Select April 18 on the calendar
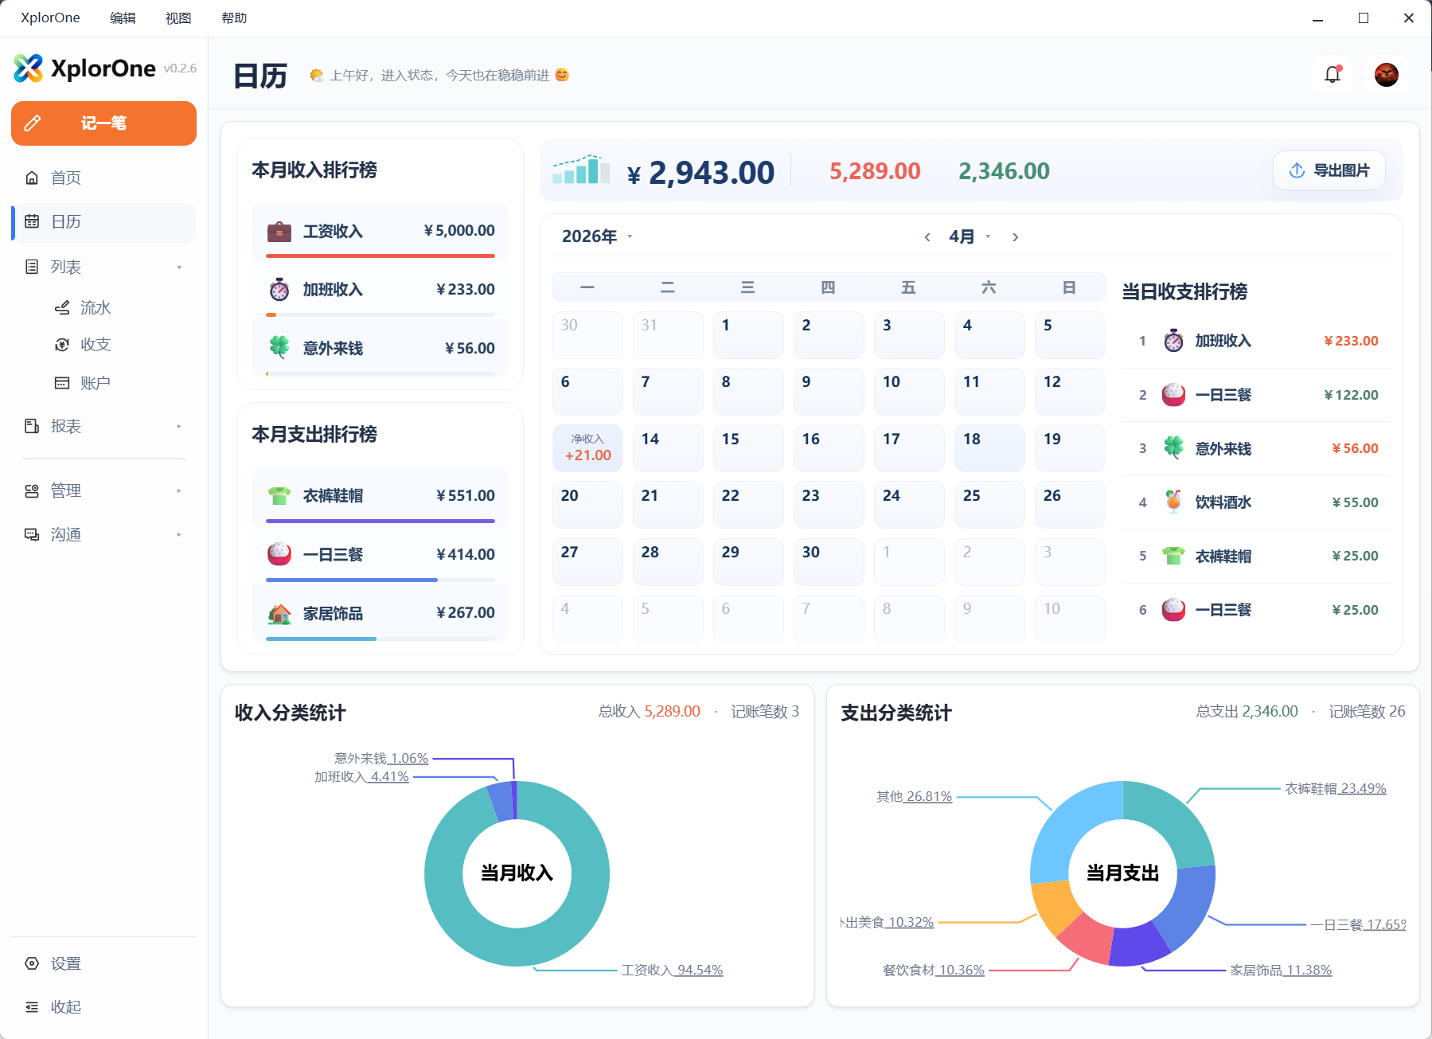 [x=989, y=447]
